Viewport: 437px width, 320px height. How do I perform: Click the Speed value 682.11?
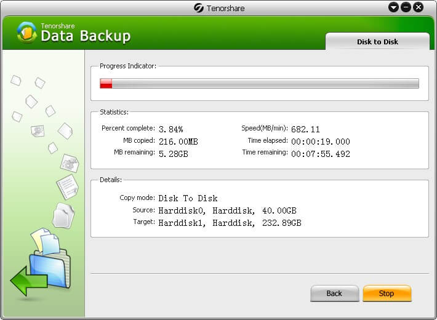305,129
